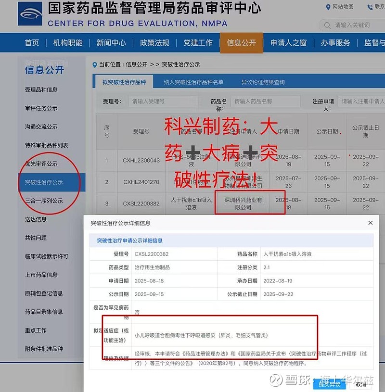Open 党建工作 navigation item
Image resolution: width=385 pixels, height=392 pixels.
[x=198, y=43]
